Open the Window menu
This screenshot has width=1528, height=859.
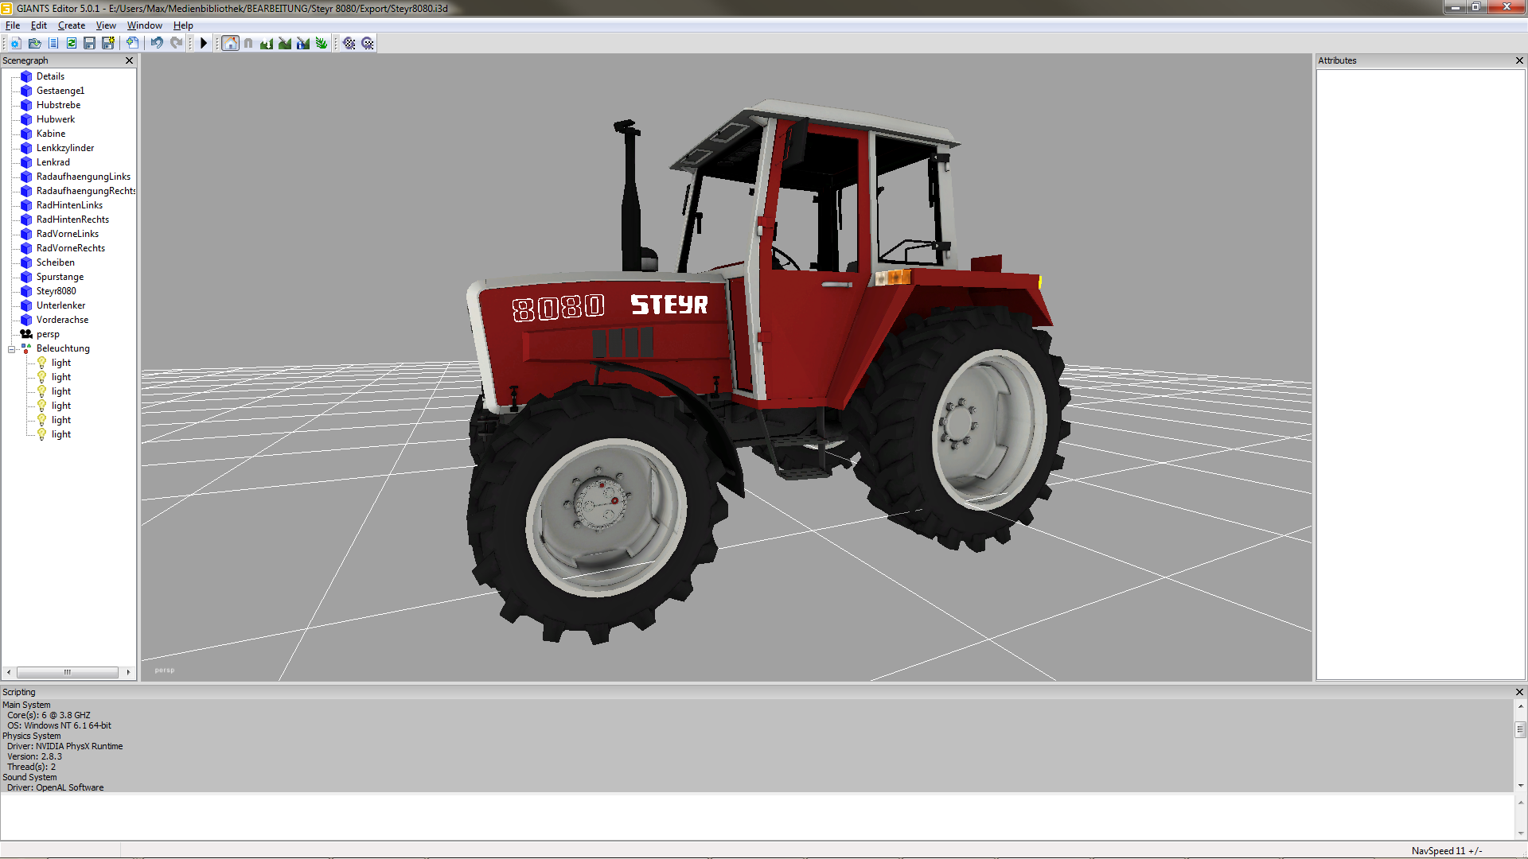click(145, 25)
